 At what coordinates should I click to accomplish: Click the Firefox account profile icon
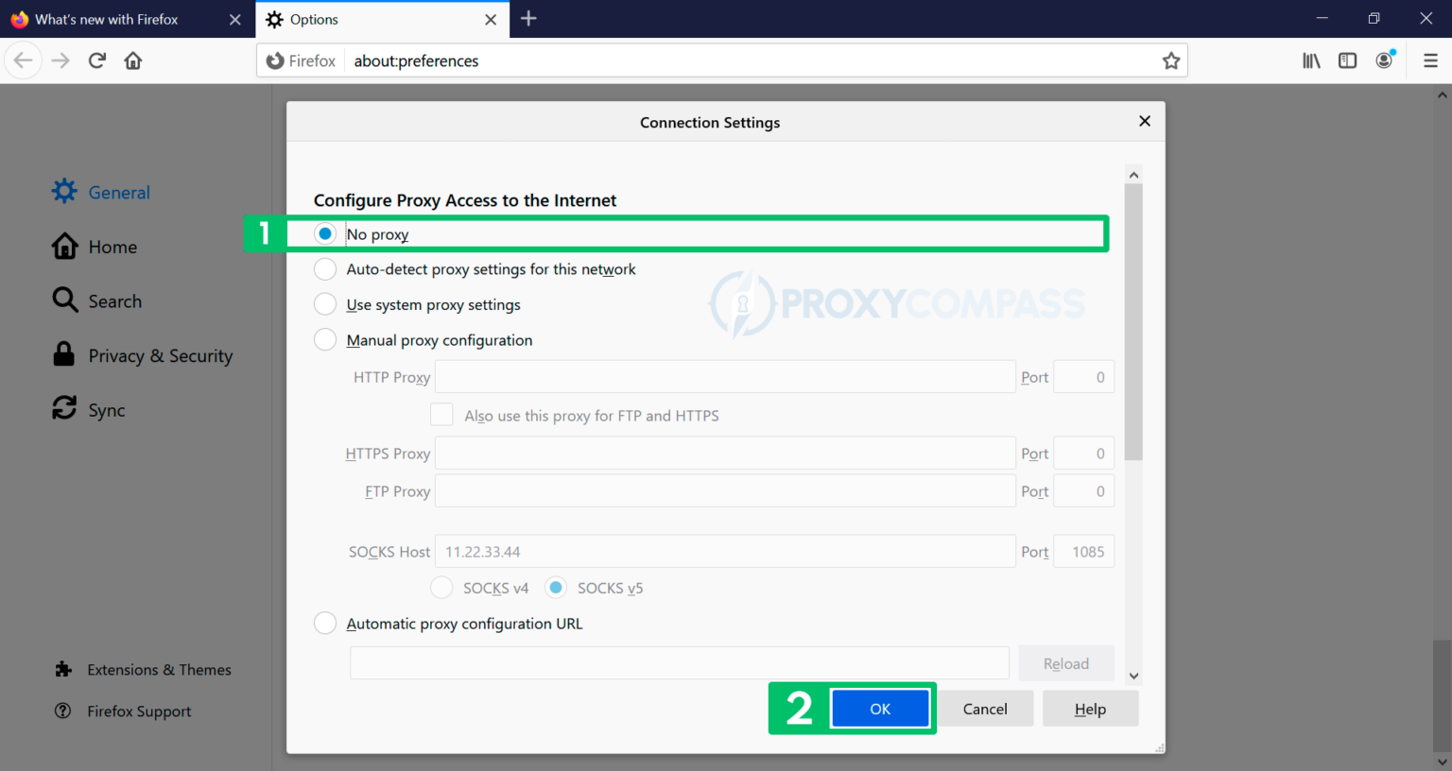pyautogui.click(x=1384, y=60)
